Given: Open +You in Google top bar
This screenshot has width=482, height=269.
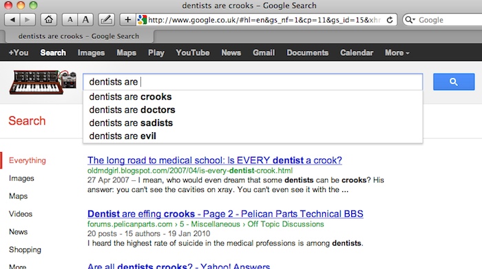Looking at the screenshot, I should click(x=19, y=53).
